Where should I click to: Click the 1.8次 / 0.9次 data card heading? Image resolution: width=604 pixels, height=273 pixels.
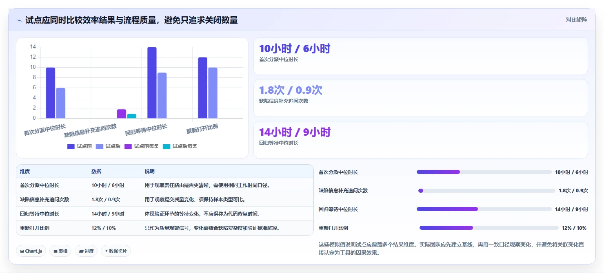(291, 90)
